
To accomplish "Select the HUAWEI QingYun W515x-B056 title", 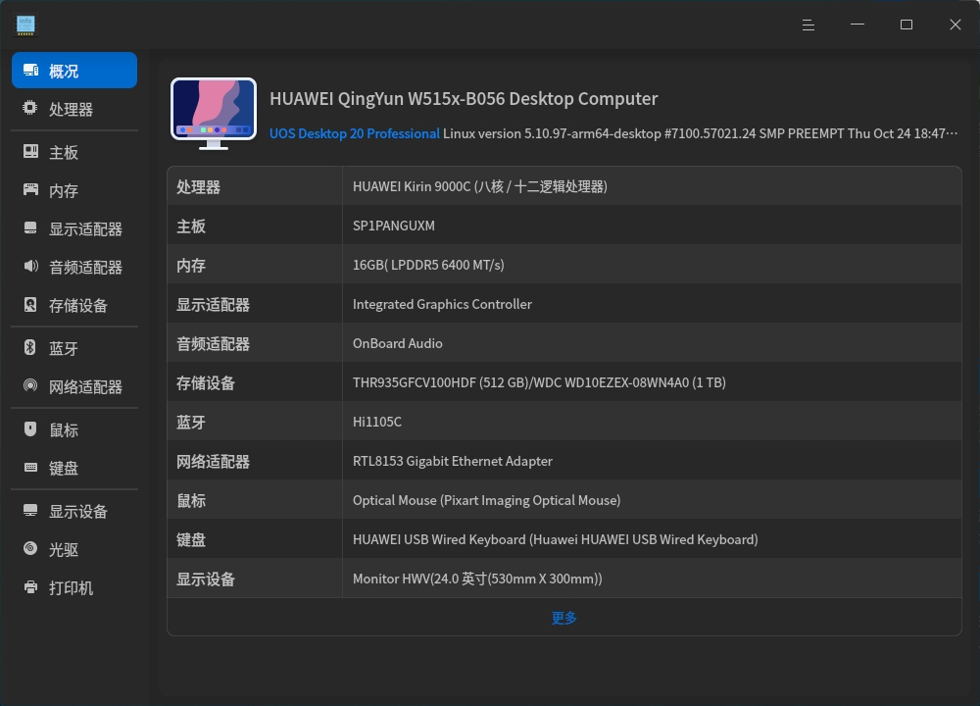I will [464, 99].
